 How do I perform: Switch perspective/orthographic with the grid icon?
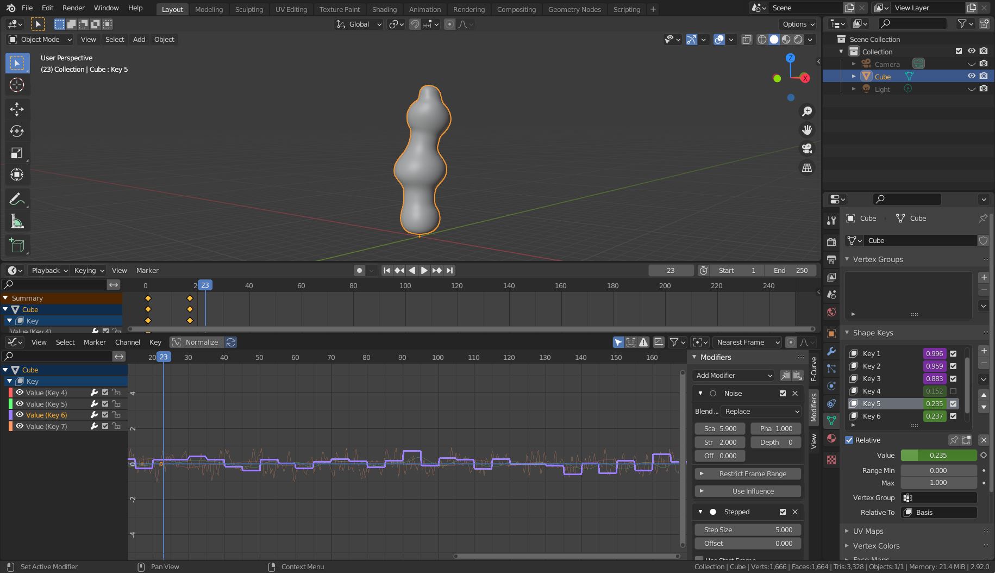point(807,167)
